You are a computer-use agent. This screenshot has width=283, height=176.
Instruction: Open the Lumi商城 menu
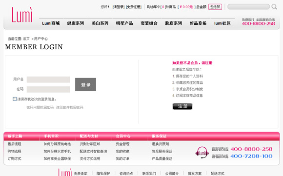pyautogui.click(x=51, y=23)
